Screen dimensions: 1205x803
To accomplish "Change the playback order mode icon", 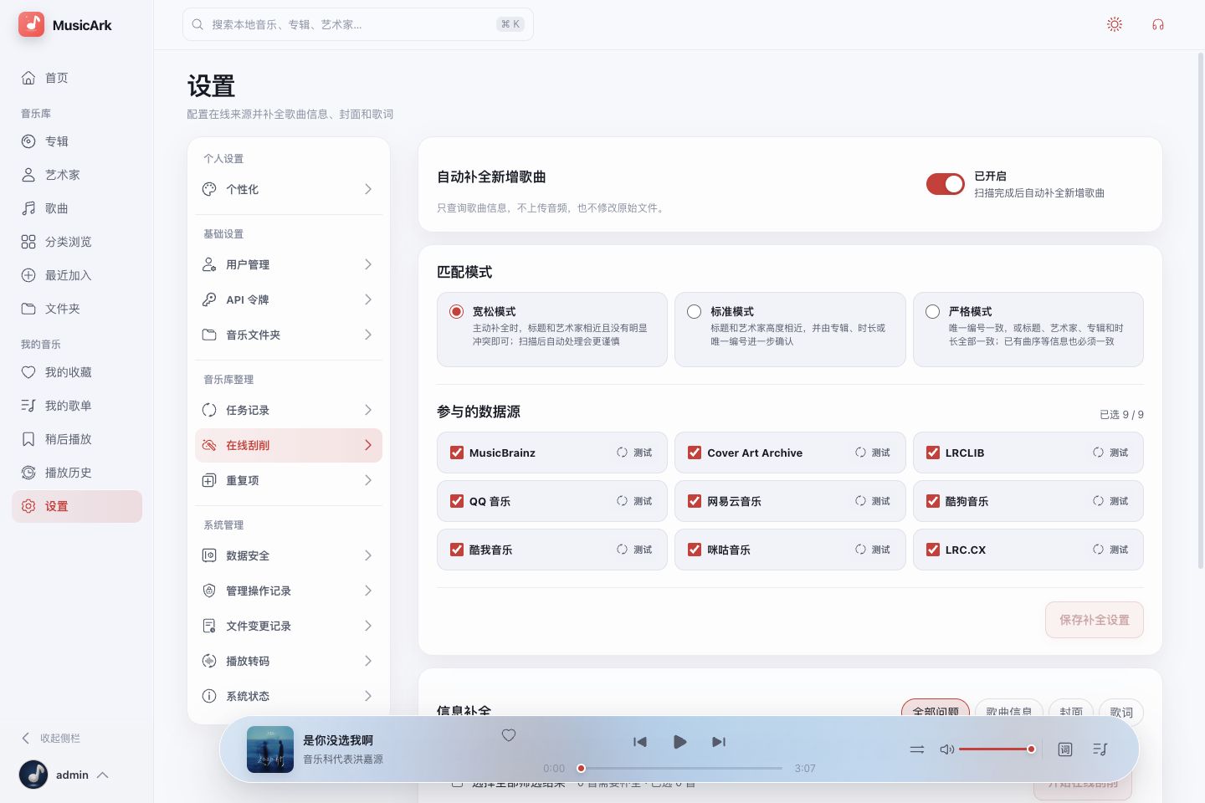I will [x=917, y=749].
